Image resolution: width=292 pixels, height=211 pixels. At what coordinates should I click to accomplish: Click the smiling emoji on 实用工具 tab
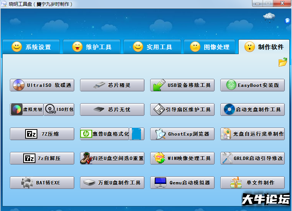pos(138,46)
